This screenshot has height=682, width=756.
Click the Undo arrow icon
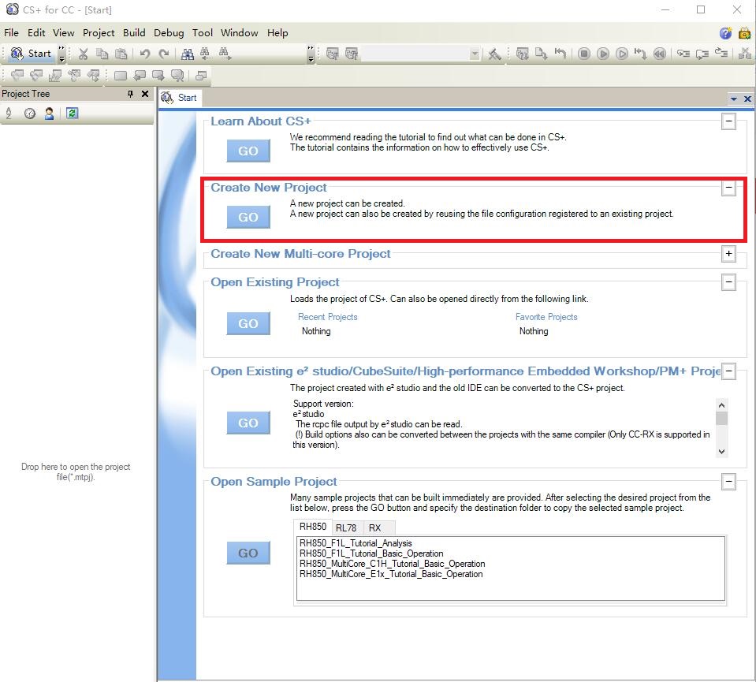[x=144, y=54]
